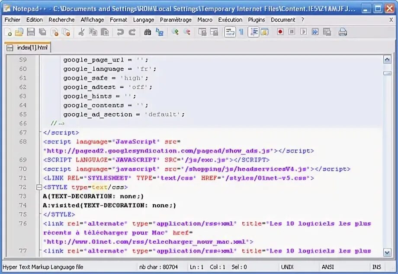398x274 pixels.
Task: Start macro recording with the red dot
Action: (280, 32)
